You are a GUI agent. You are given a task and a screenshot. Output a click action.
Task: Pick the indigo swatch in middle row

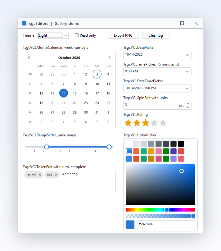tap(174, 151)
